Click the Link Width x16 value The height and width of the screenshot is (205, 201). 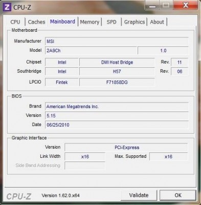point(85,156)
